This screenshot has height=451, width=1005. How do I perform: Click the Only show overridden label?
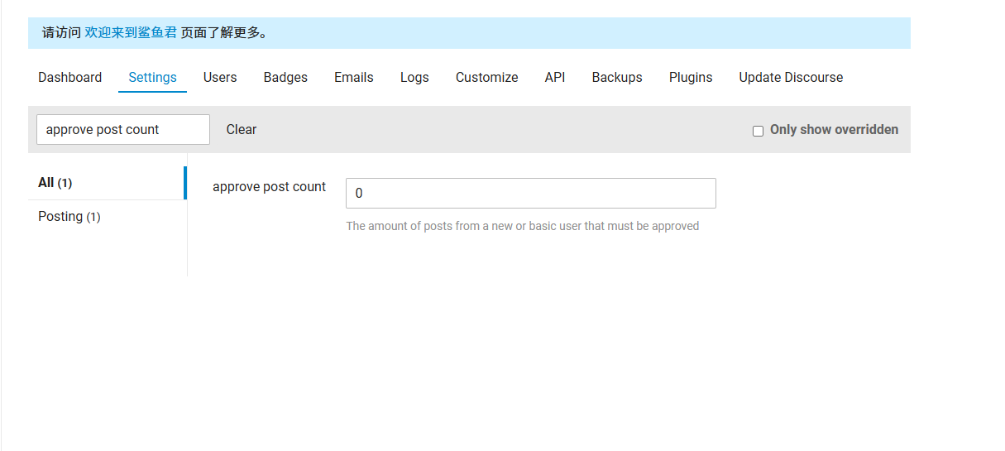pyautogui.click(x=834, y=129)
